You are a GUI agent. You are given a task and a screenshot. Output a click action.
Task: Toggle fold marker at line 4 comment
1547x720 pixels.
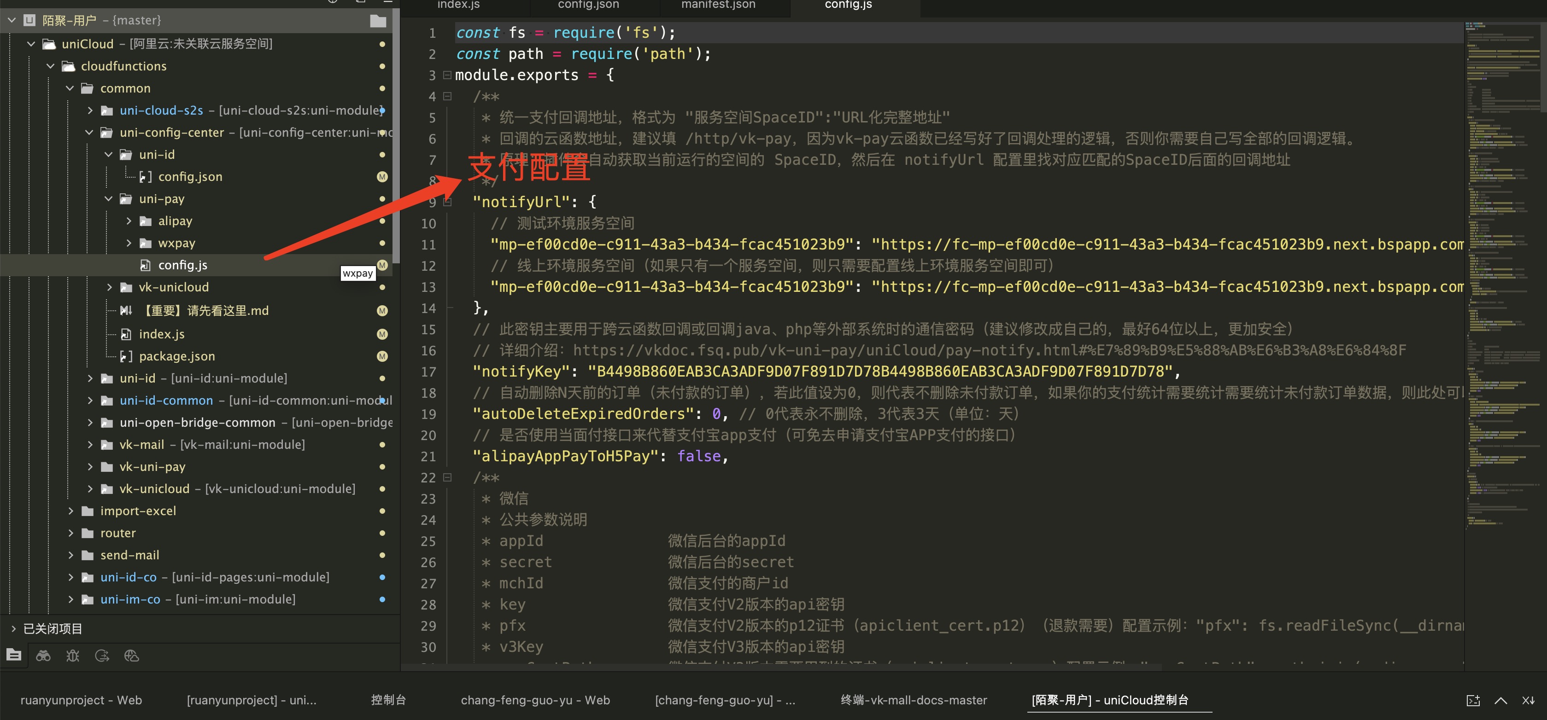point(447,96)
